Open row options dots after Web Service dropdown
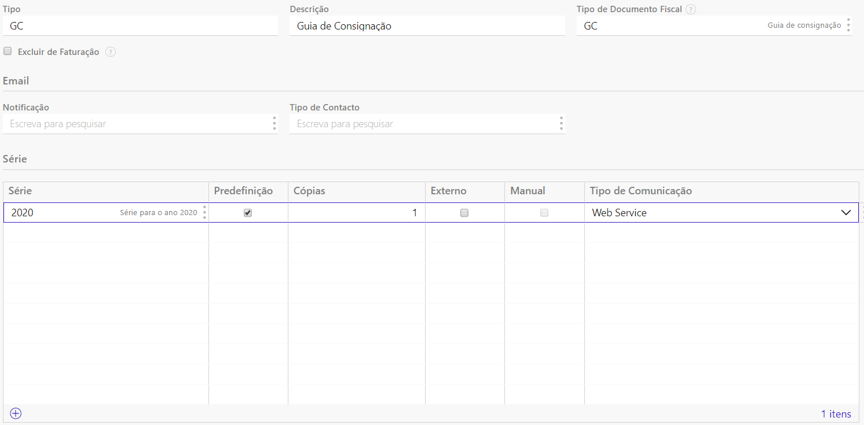 click(862, 213)
